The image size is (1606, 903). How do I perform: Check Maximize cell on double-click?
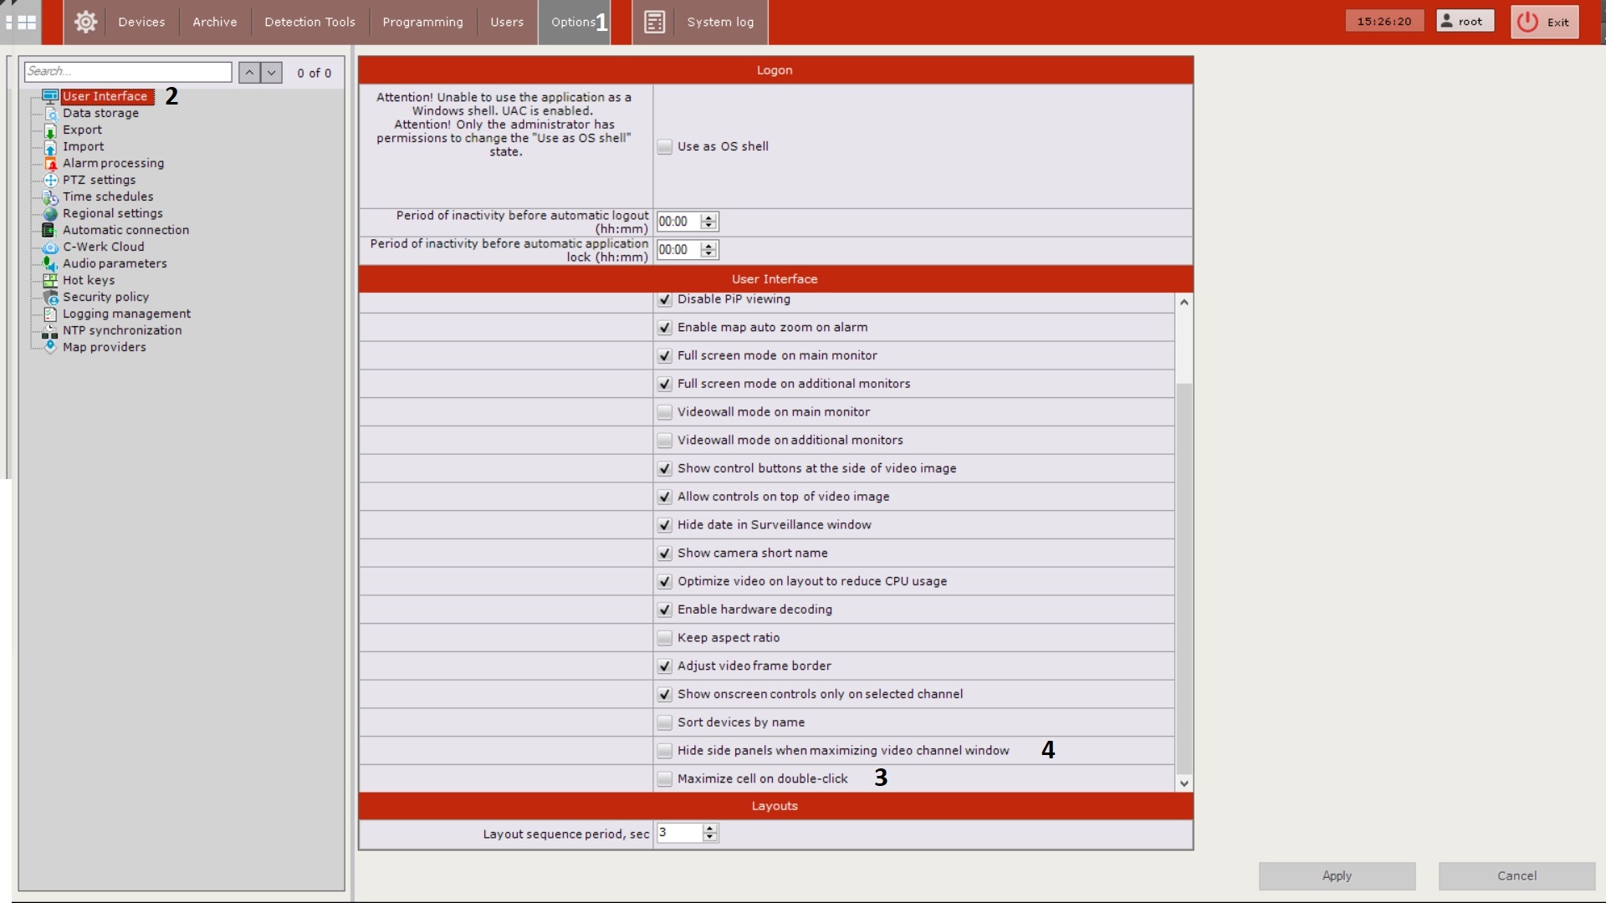tap(664, 779)
